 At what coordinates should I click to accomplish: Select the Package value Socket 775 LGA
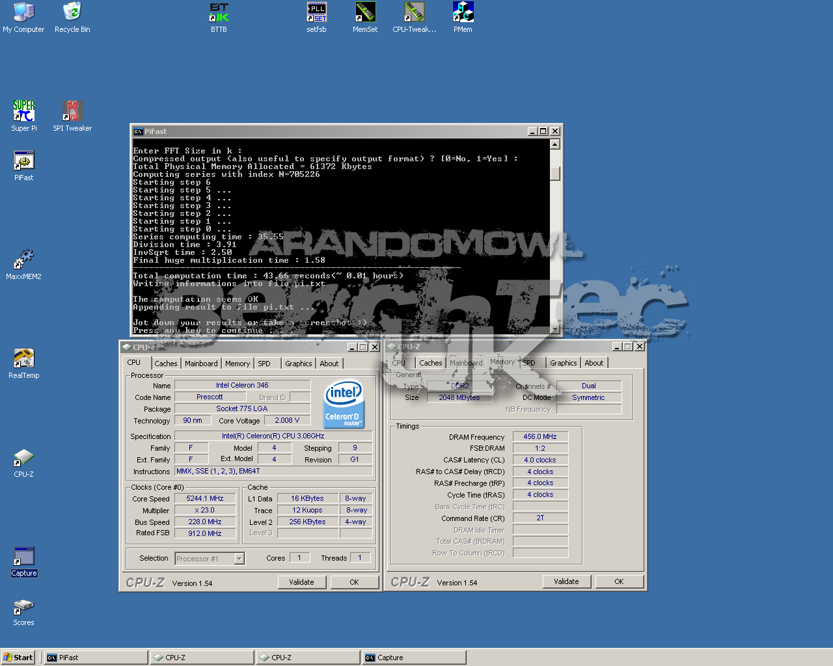[x=242, y=408]
